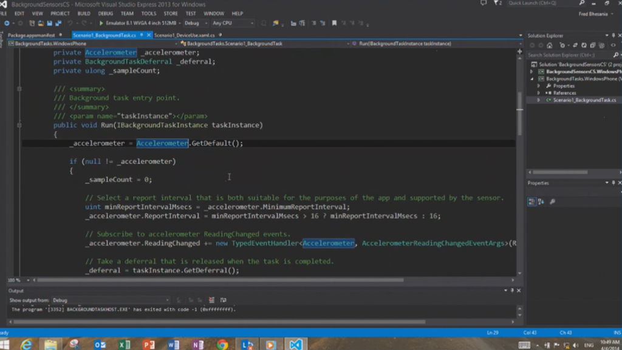The image size is (622, 350).
Task: Expand the Properties node in Solution Explorer
Action: [x=539, y=86]
